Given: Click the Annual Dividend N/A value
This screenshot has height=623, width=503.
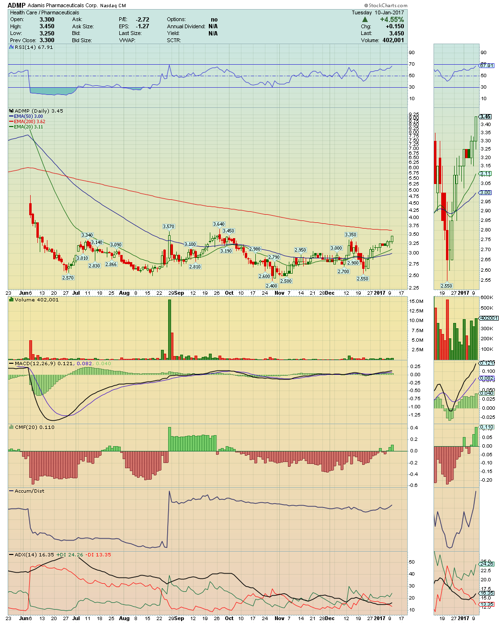Looking at the screenshot, I should pos(213,26).
